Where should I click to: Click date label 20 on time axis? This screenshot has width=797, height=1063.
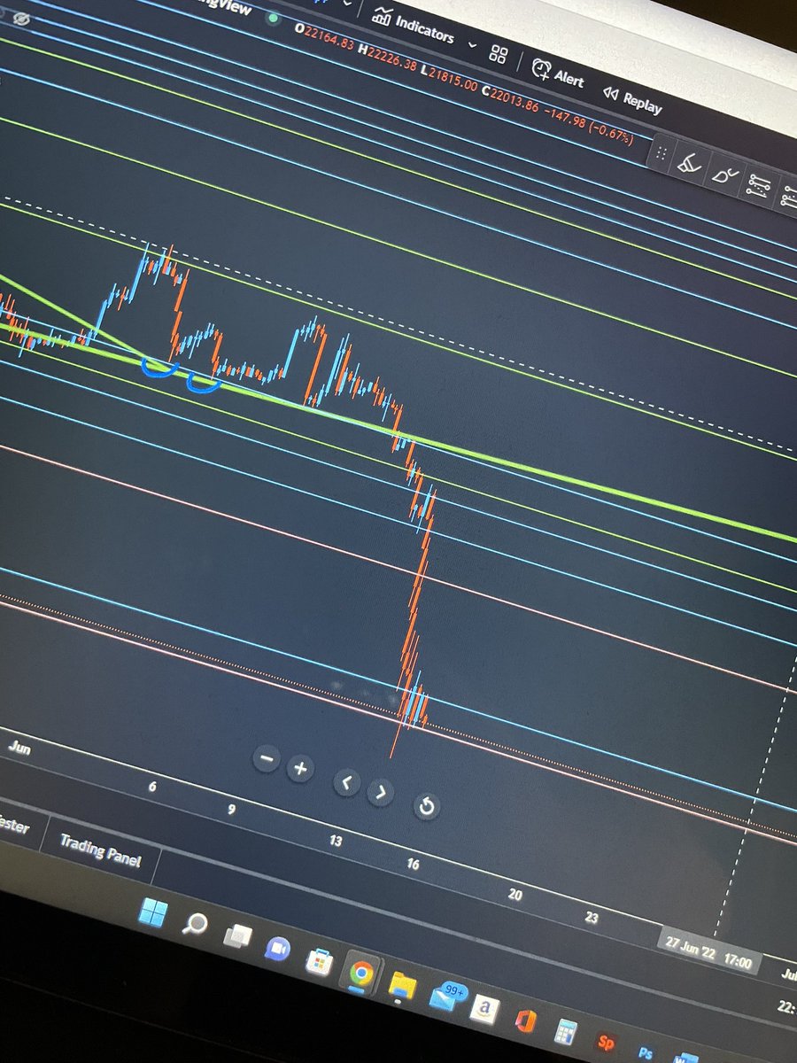point(515,895)
